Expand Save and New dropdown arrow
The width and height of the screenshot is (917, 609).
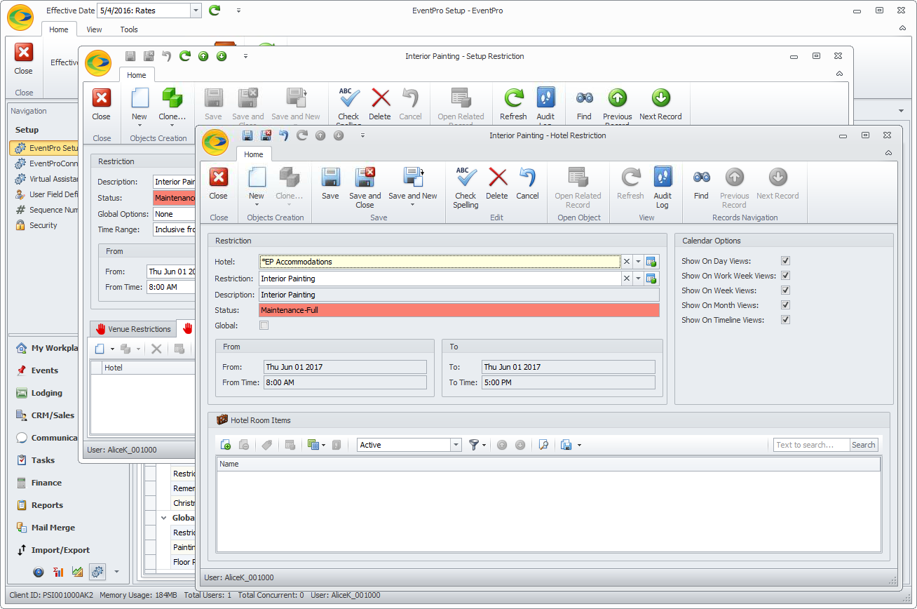pyautogui.click(x=412, y=205)
